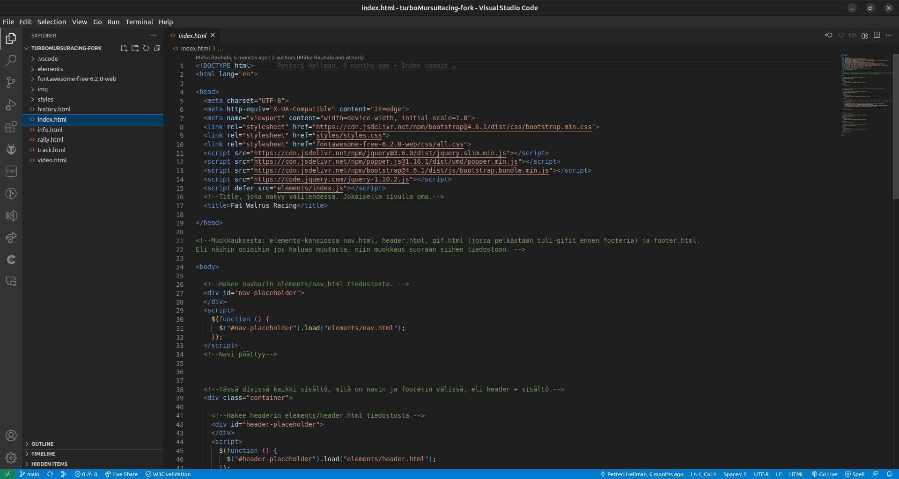Split the editor to the right
The width and height of the screenshot is (899, 479).
[877, 36]
